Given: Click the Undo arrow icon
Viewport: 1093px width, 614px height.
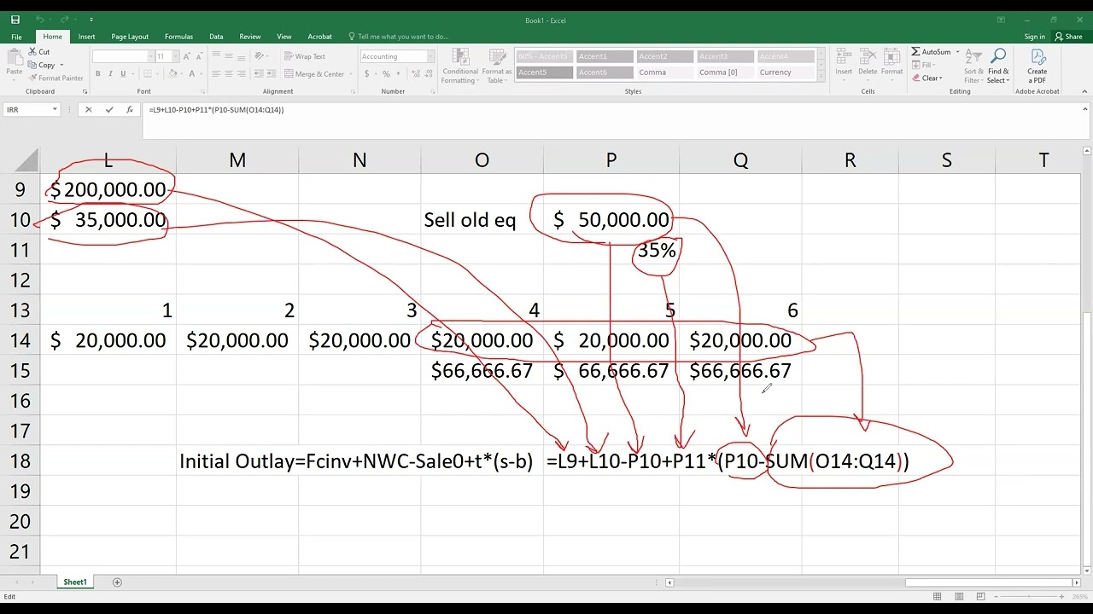Looking at the screenshot, I should coord(39,20).
